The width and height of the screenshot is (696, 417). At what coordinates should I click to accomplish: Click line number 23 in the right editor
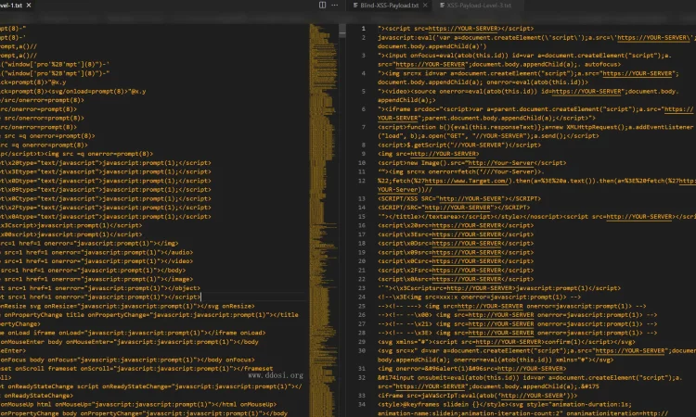tap(362, 288)
